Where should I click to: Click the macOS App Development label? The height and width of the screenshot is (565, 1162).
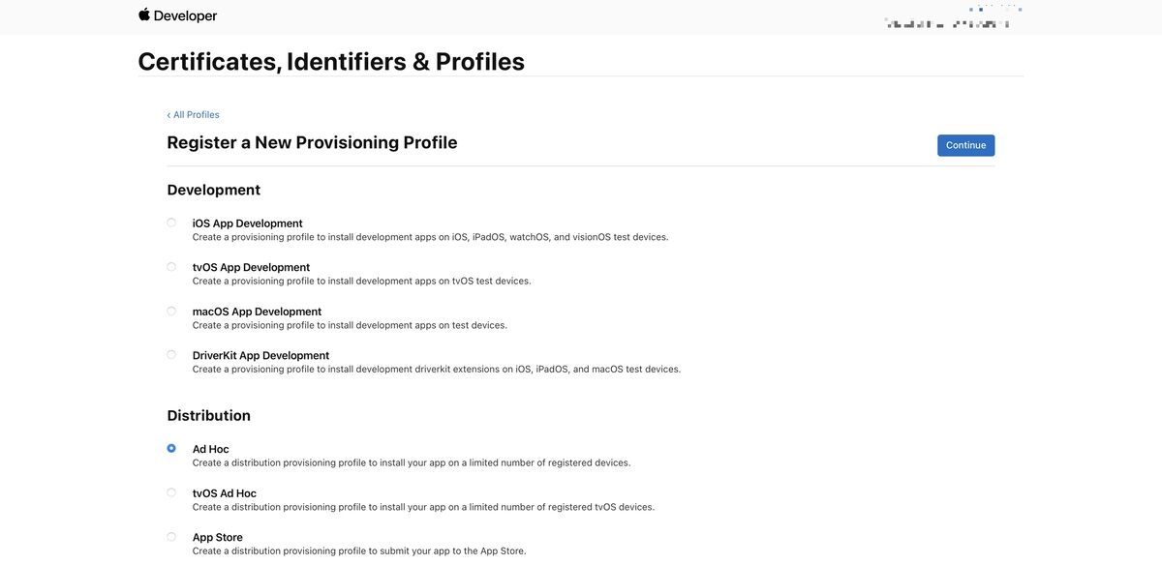(x=257, y=312)
